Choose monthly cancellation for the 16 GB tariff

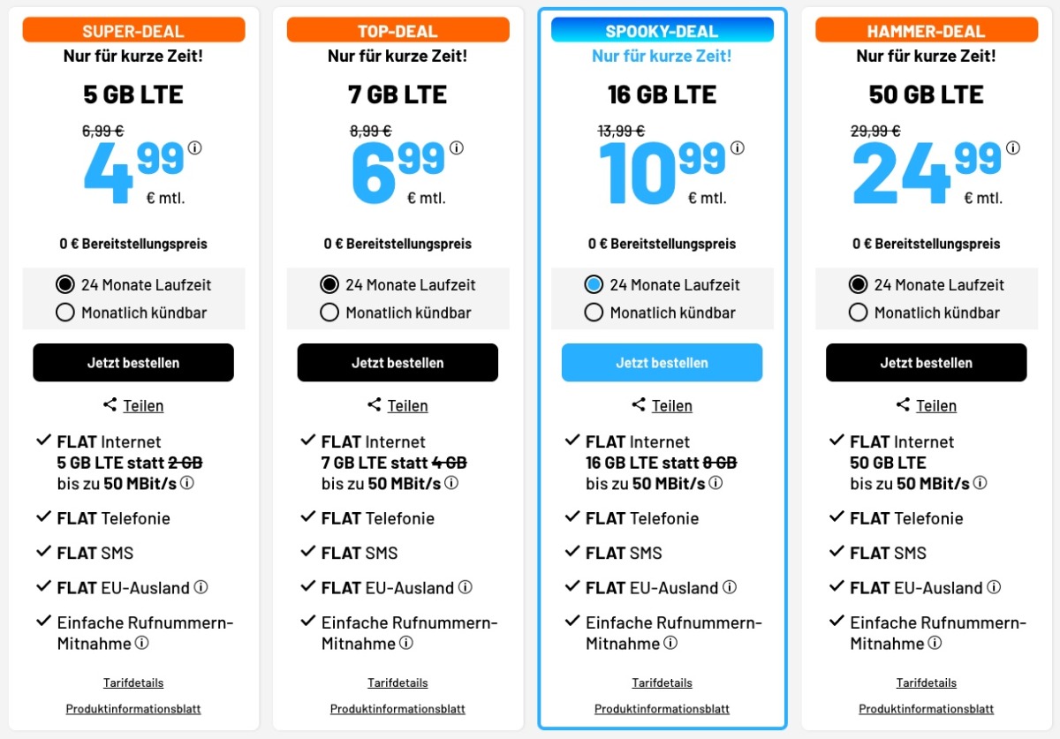tap(592, 312)
